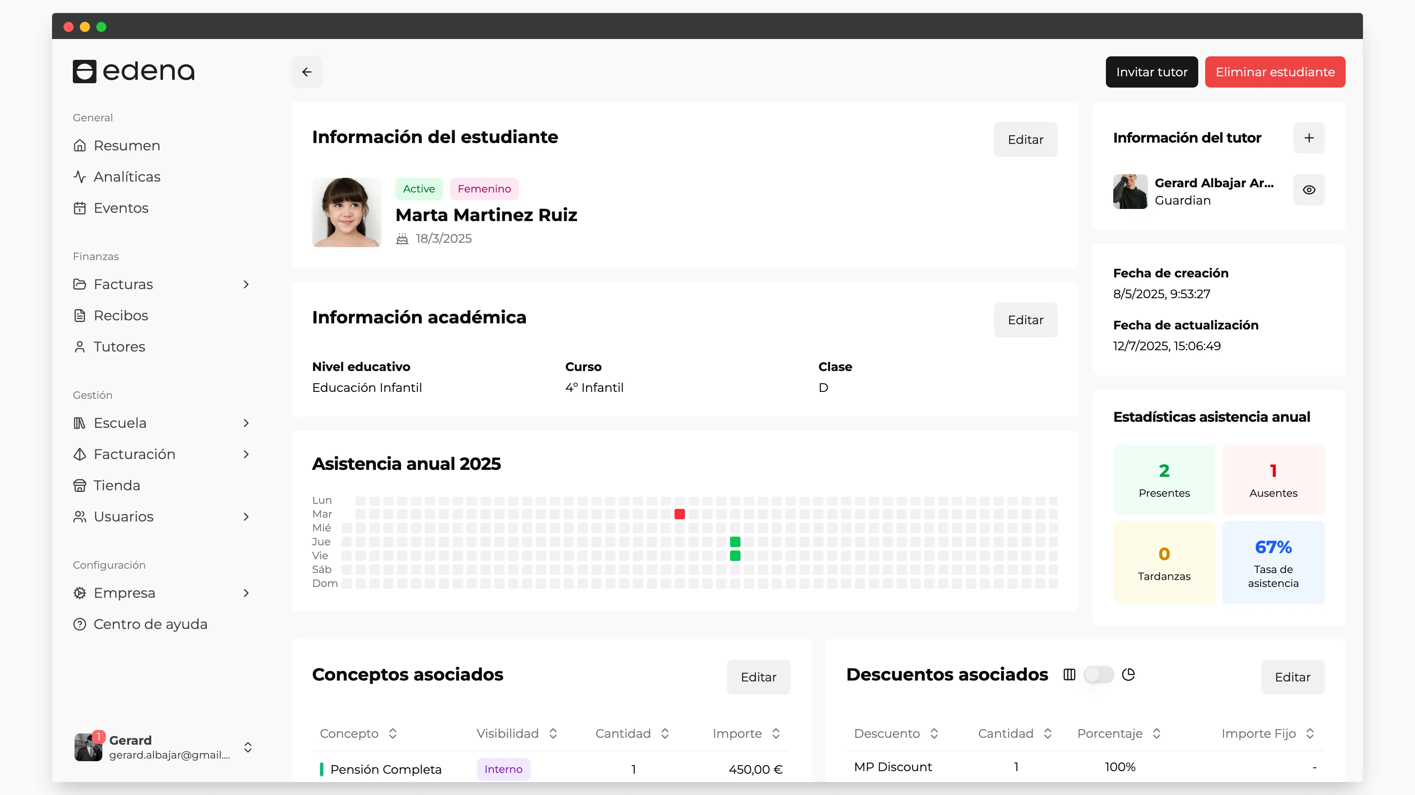Click the Usuarios people icon

tap(80, 516)
